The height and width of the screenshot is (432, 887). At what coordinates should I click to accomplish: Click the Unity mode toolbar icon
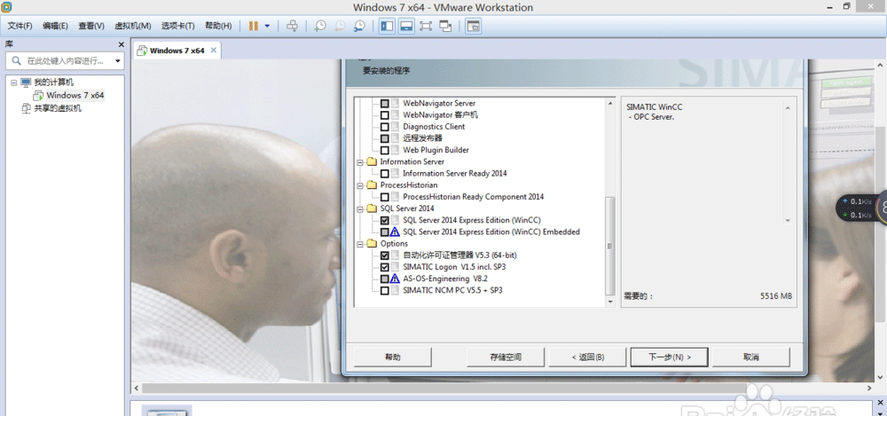[445, 26]
